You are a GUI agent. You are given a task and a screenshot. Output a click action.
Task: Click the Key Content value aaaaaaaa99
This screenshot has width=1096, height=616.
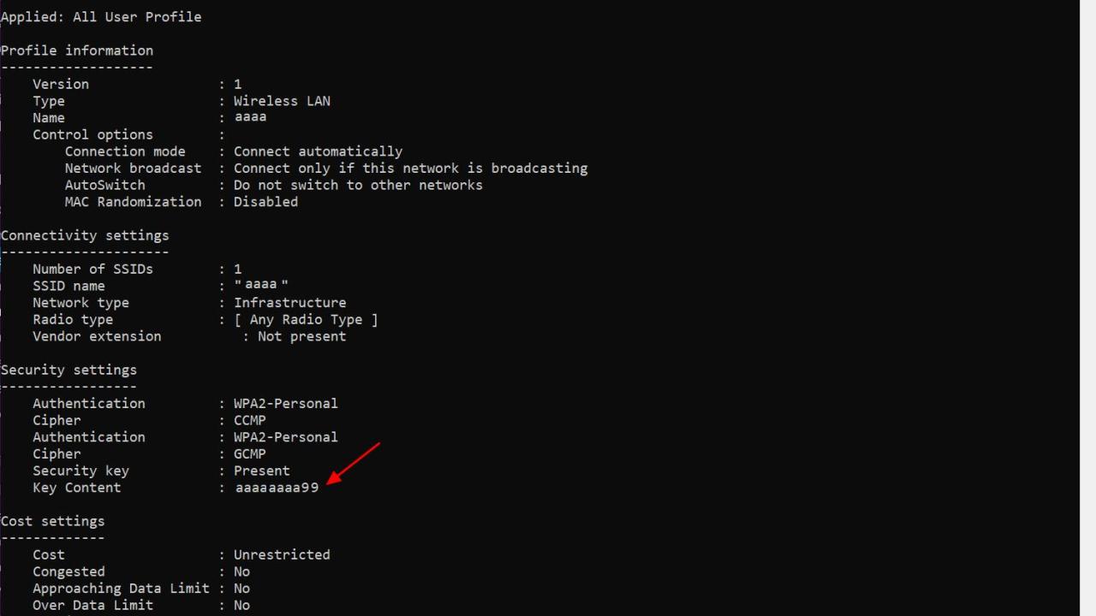click(x=277, y=488)
